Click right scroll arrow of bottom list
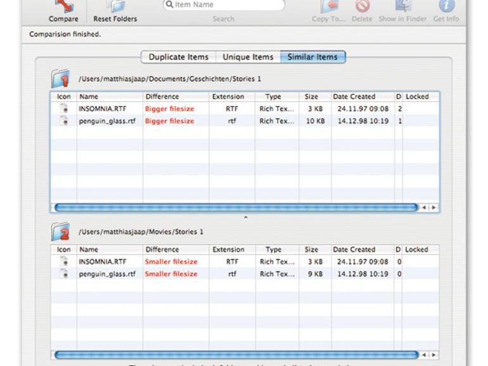The height and width of the screenshot is (366, 488). tap(433, 355)
